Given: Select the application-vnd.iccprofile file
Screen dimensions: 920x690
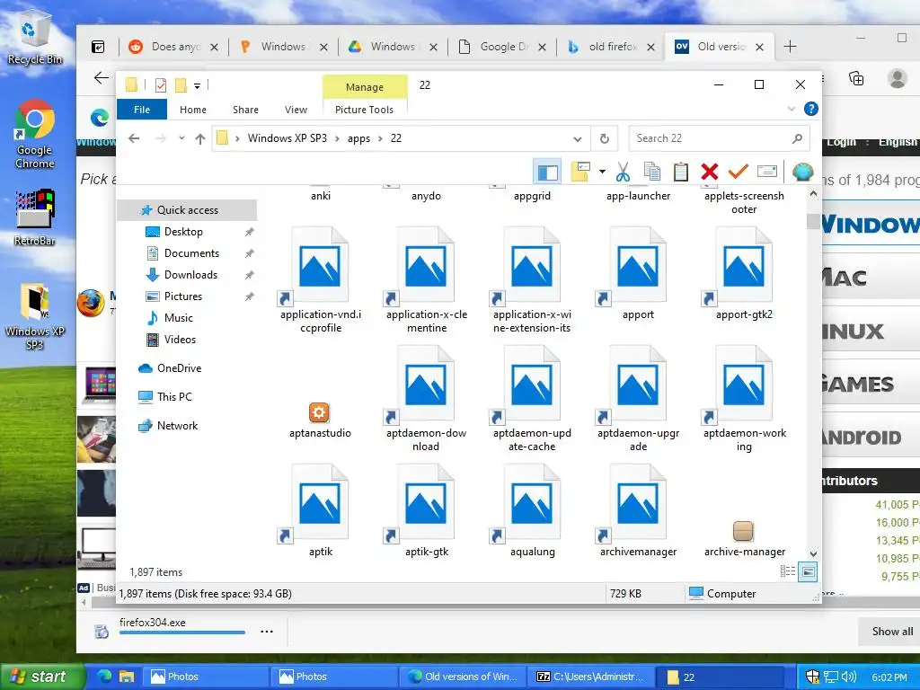Looking at the screenshot, I should click(x=321, y=280).
